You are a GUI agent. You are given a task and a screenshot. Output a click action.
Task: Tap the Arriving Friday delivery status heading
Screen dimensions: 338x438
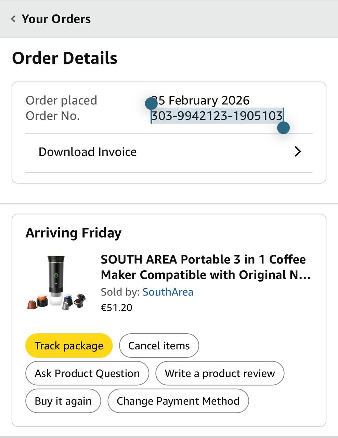tap(74, 233)
